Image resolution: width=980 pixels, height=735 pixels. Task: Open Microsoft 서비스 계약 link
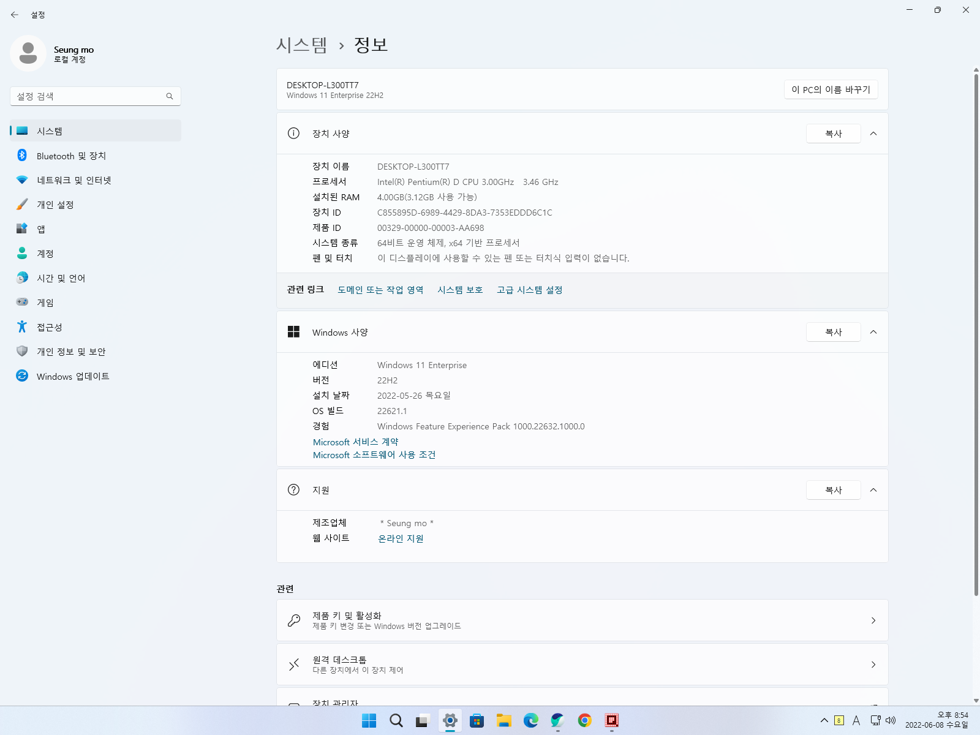coord(356,442)
